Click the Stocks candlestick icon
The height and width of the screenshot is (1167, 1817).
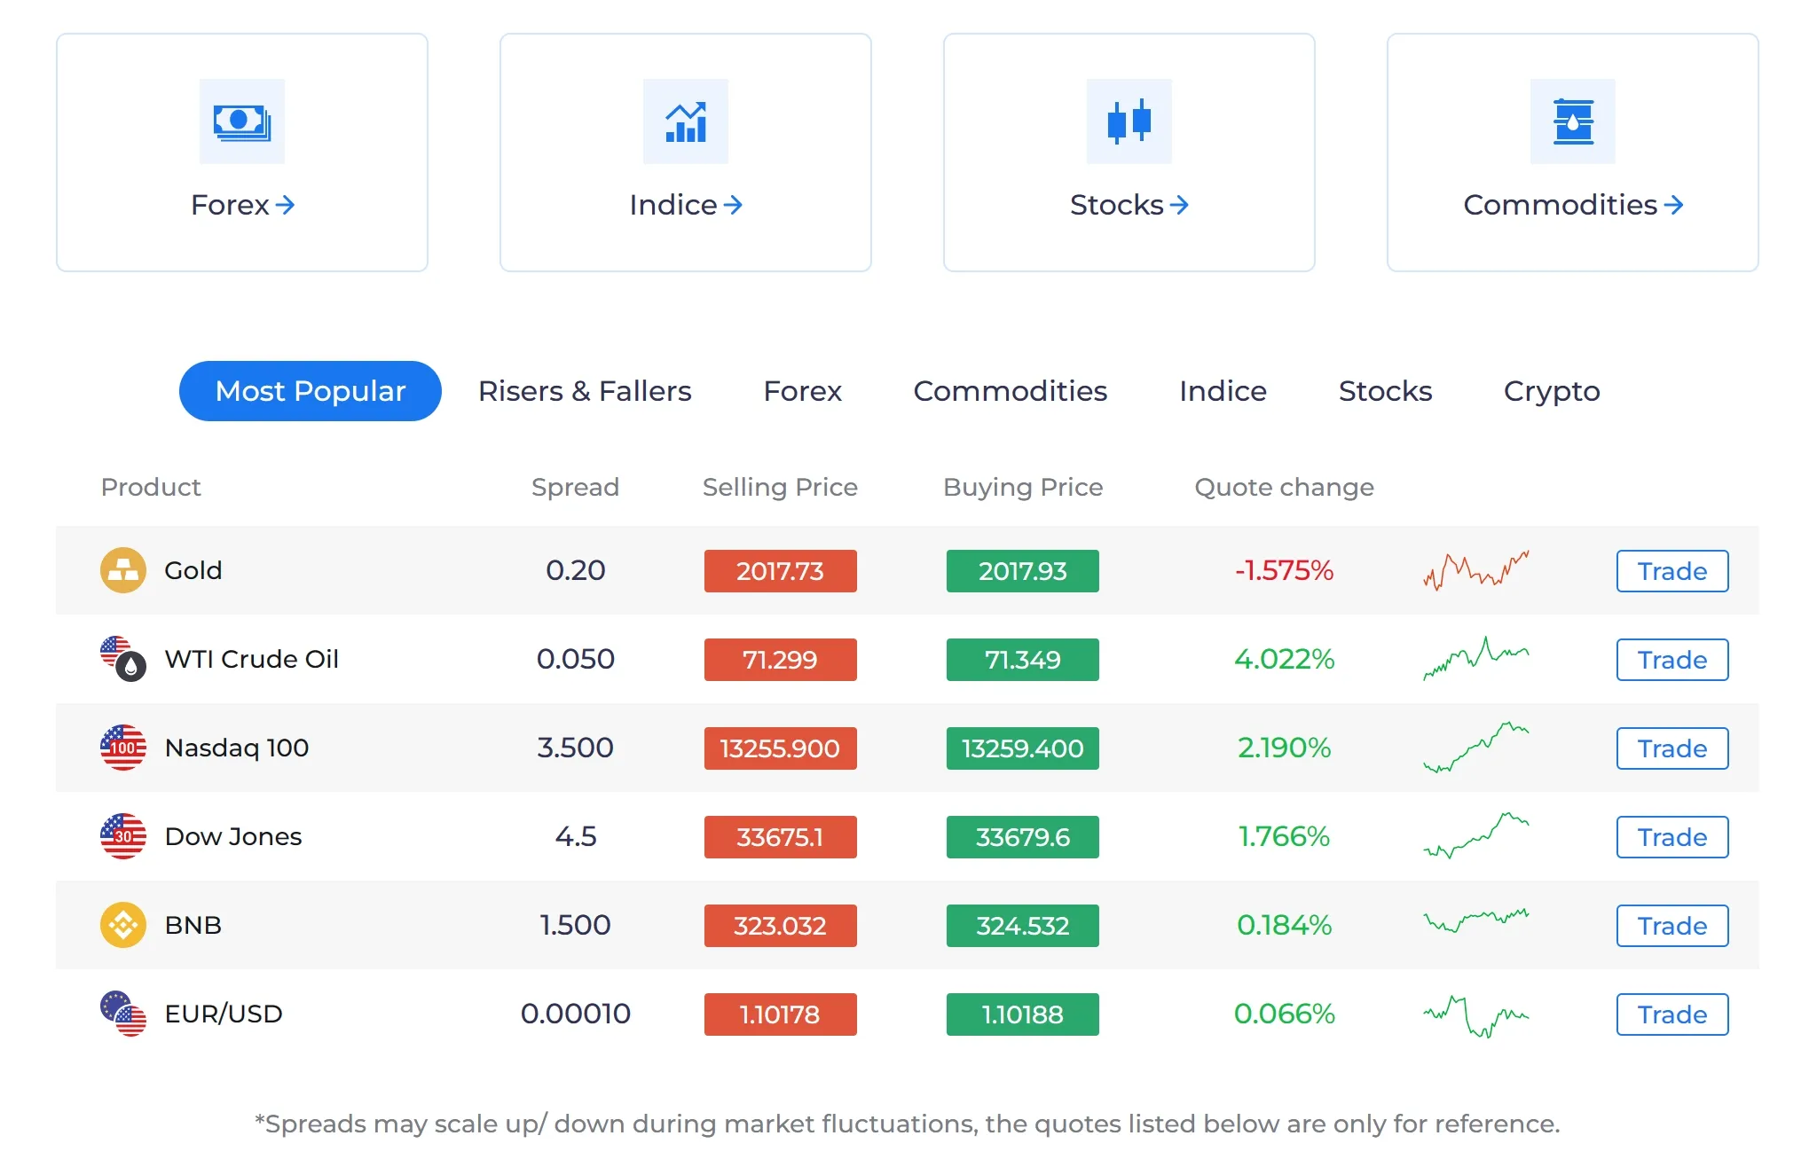coord(1129,121)
